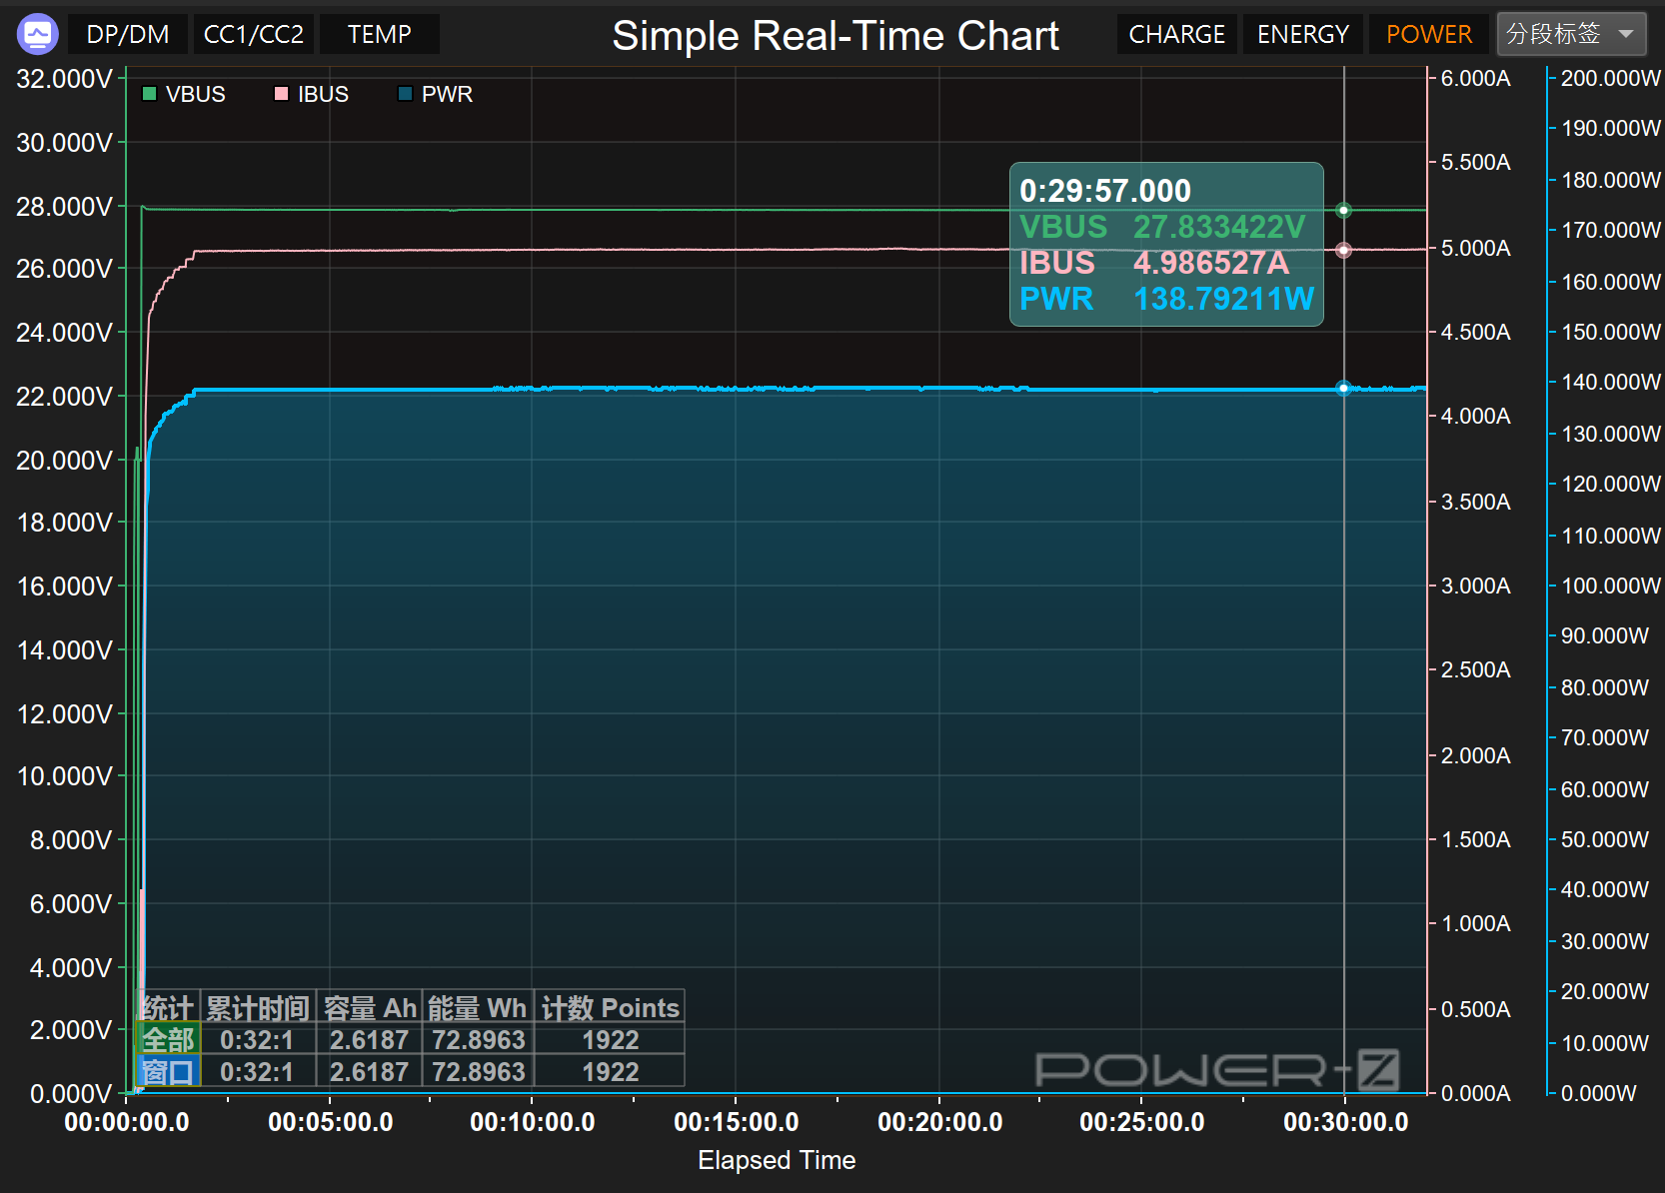Click the green VBUS legend swatch
The image size is (1665, 1193).
click(x=150, y=94)
